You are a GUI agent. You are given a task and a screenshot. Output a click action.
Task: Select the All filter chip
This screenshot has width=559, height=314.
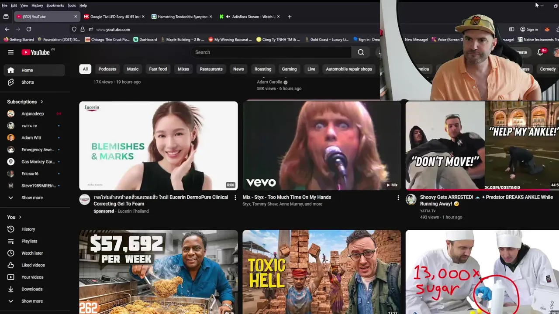(x=85, y=69)
